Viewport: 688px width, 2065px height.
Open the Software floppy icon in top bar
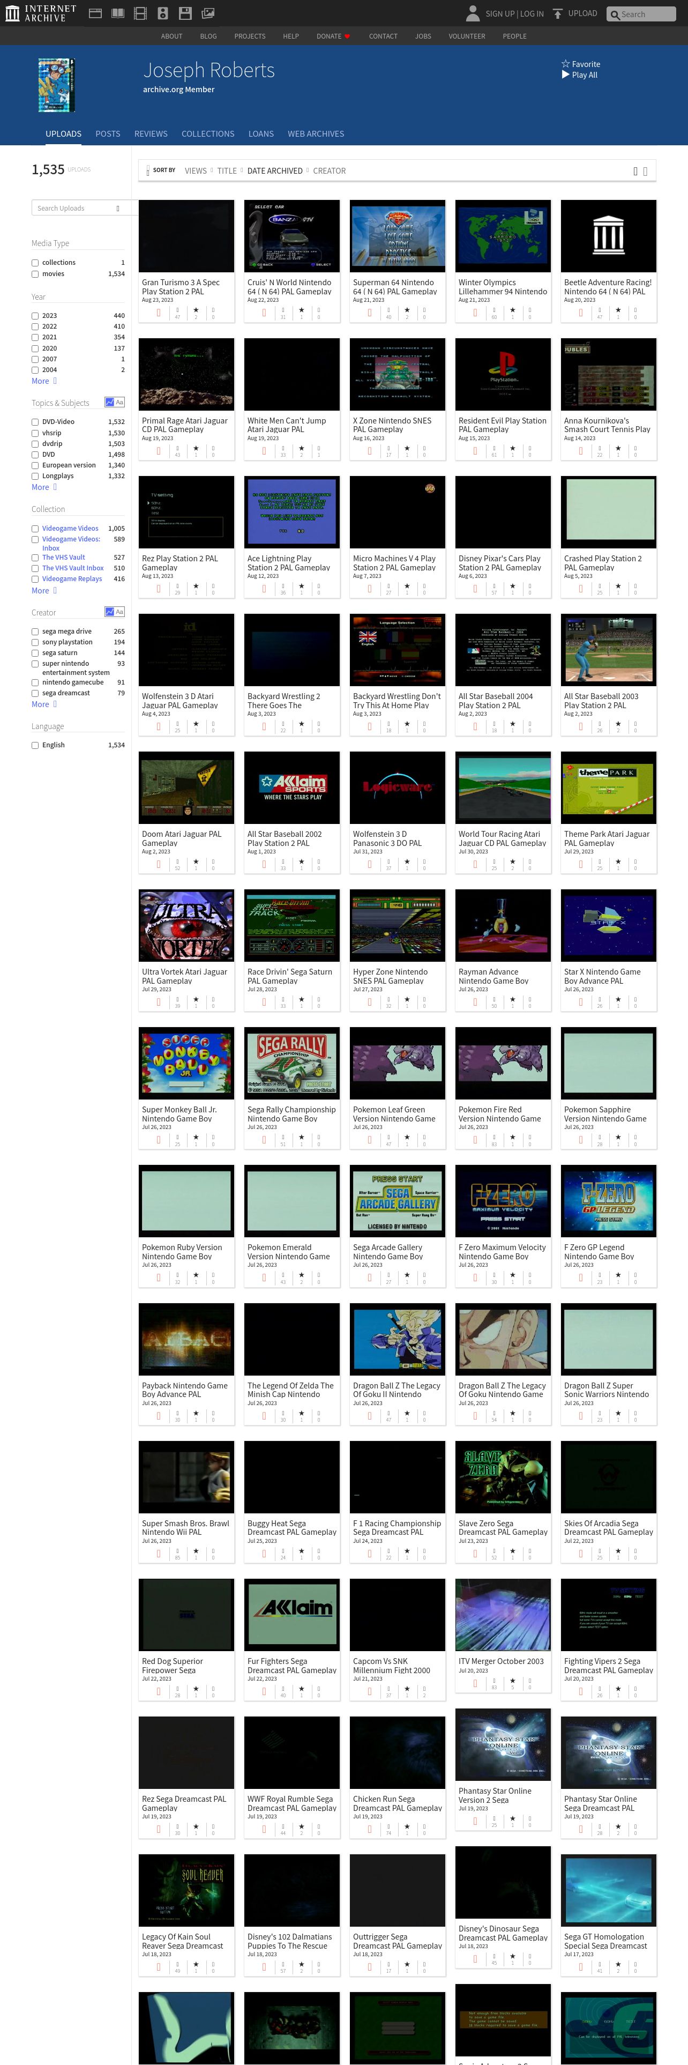pyautogui.click(x=185, y=13)
